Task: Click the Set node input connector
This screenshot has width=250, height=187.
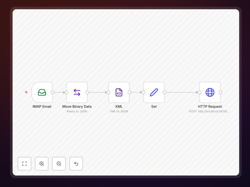Action: [143, 92]
